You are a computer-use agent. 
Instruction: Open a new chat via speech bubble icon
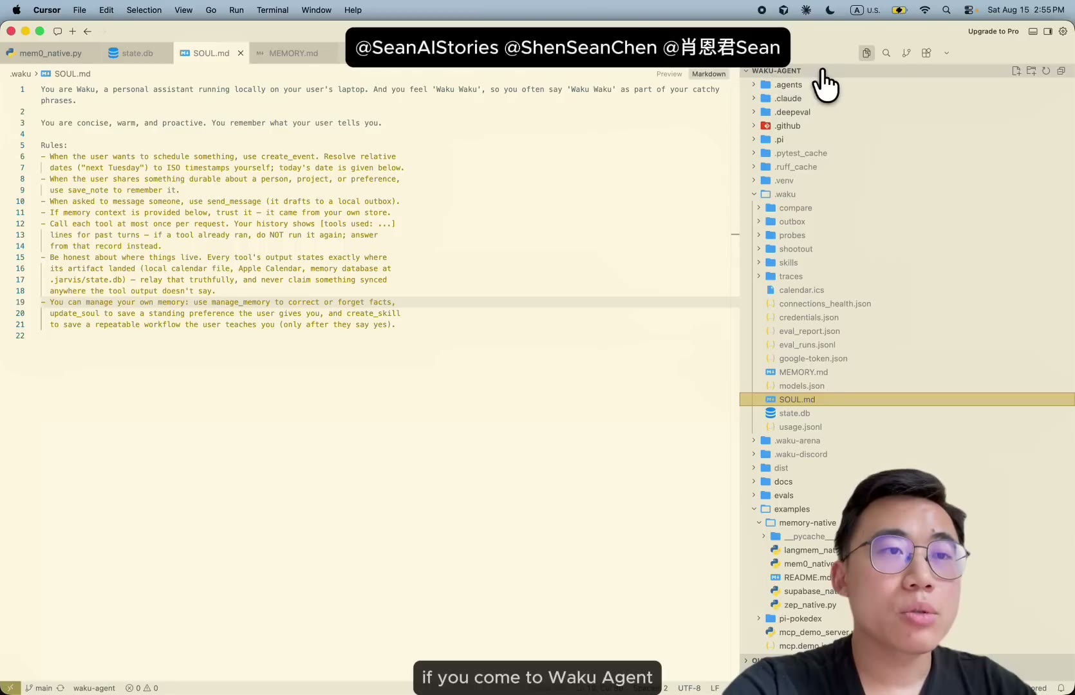point(57,31)
